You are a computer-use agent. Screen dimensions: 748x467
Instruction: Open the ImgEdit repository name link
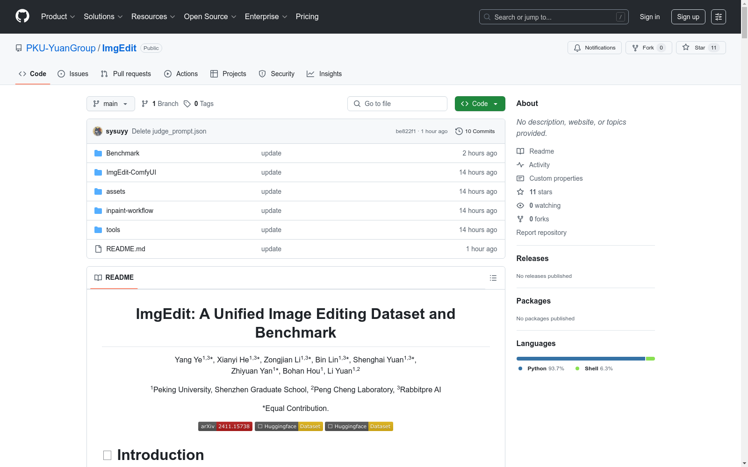(119, 48)
